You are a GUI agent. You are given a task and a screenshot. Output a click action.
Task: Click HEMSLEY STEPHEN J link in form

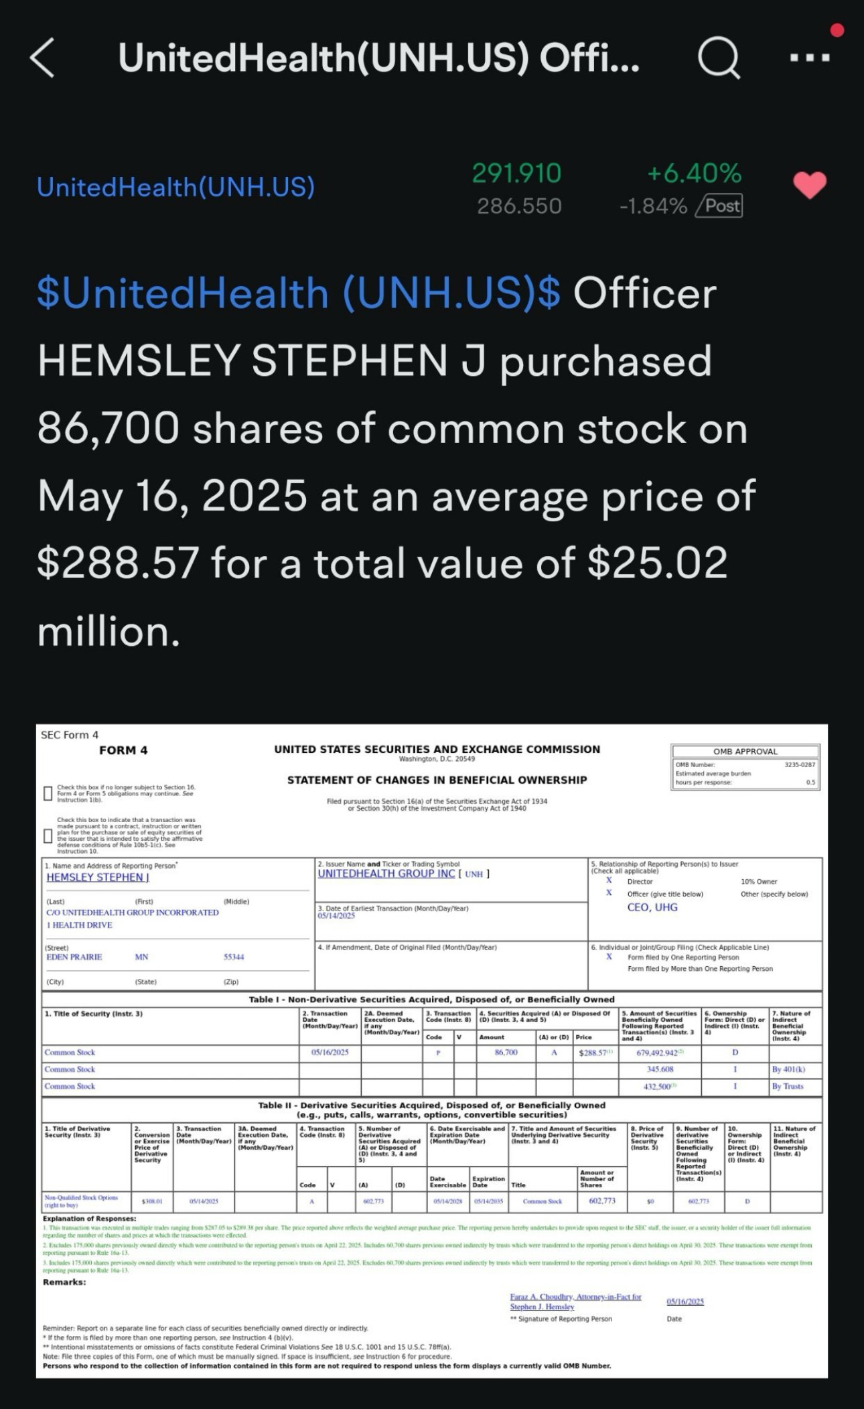tap(98, 877)
